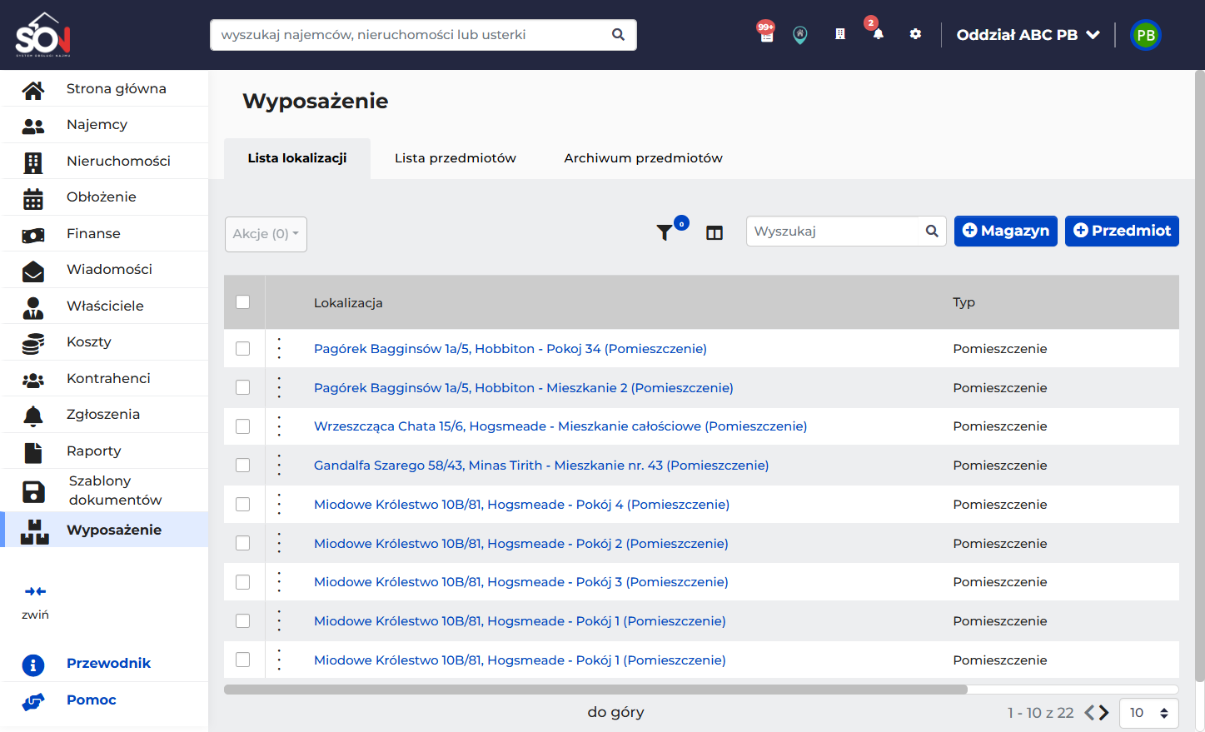Click the SON logo
The image size is (1205, 732).
click(42, 34)
